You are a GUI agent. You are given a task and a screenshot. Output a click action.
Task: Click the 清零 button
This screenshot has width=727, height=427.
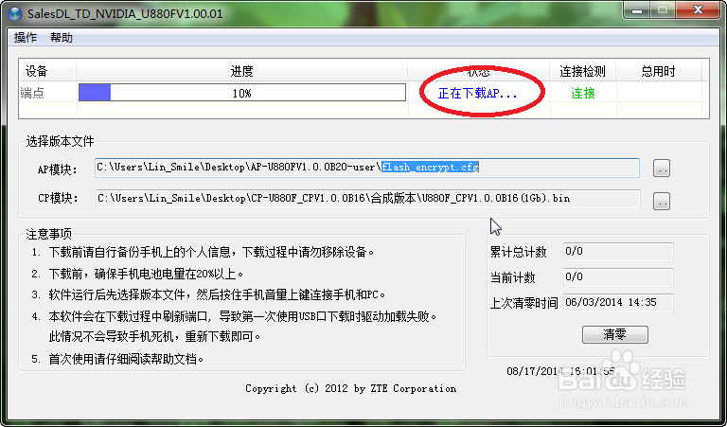click(x=614, y=334)
